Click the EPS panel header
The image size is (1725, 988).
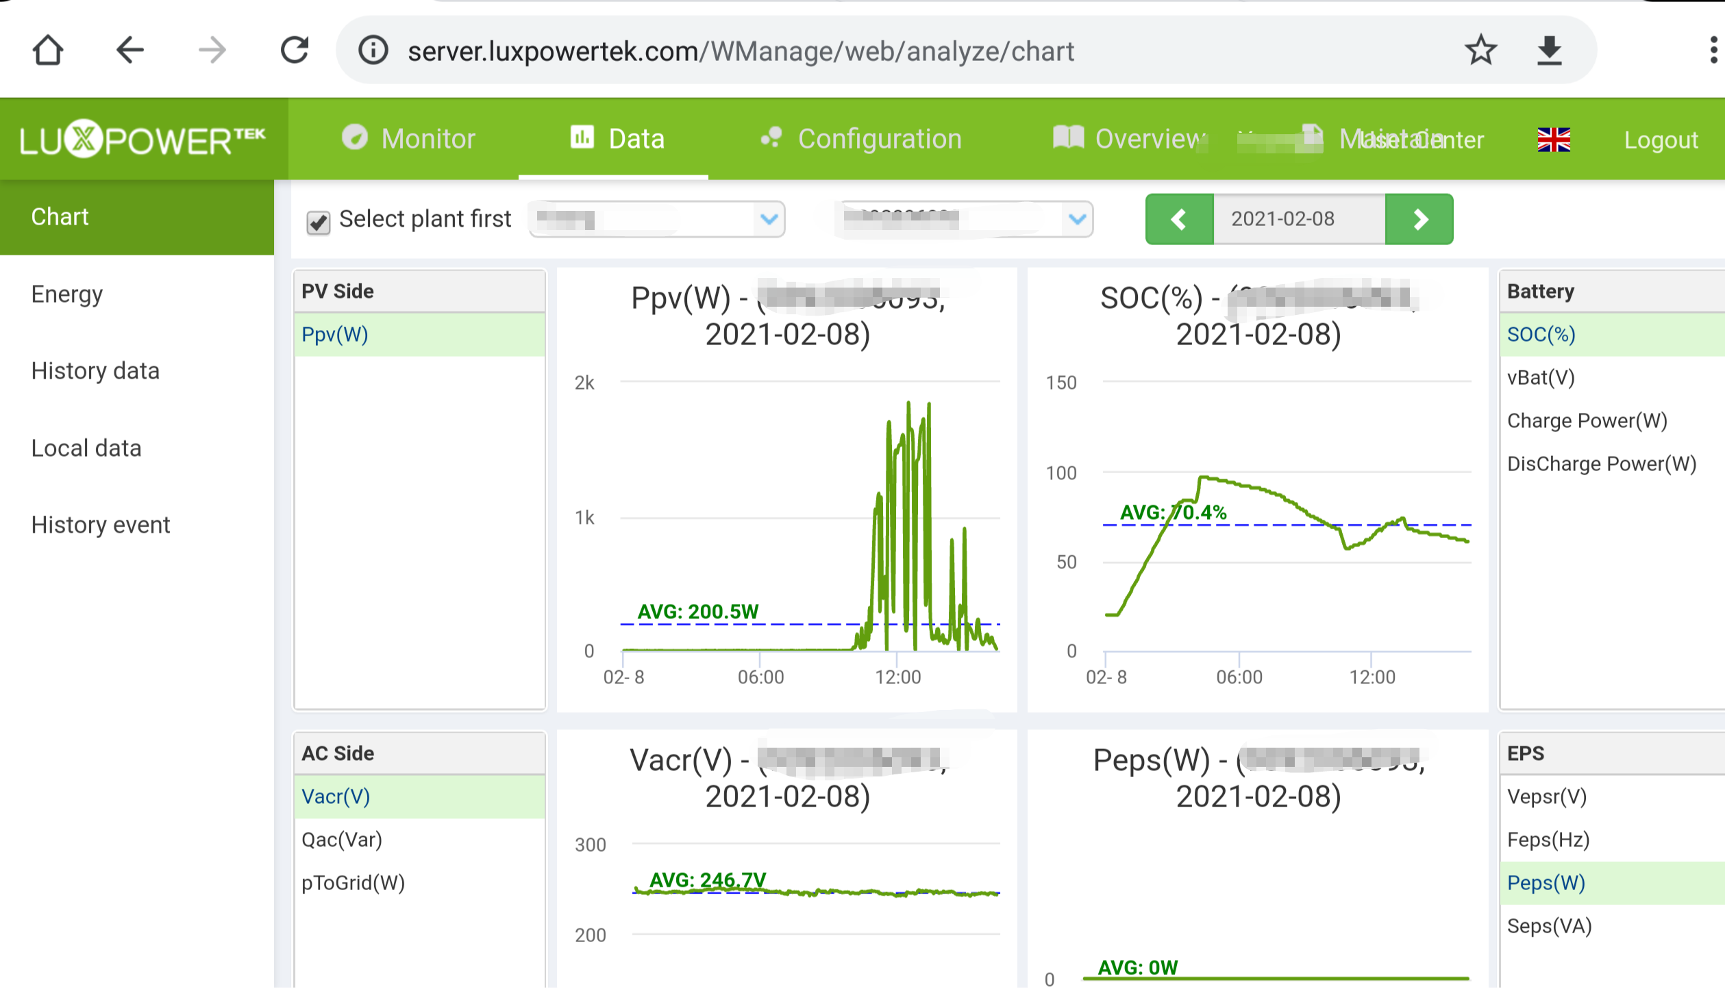coord(1612,754)
